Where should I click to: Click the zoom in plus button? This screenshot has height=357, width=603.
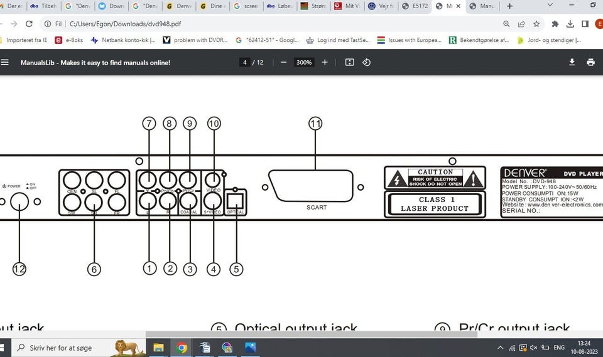pos(325,63)
